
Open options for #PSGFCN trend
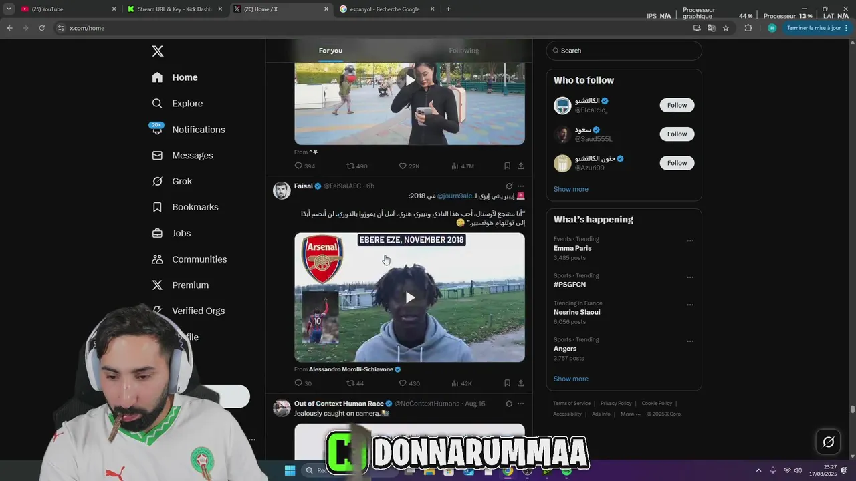click(x=690, y=277)
